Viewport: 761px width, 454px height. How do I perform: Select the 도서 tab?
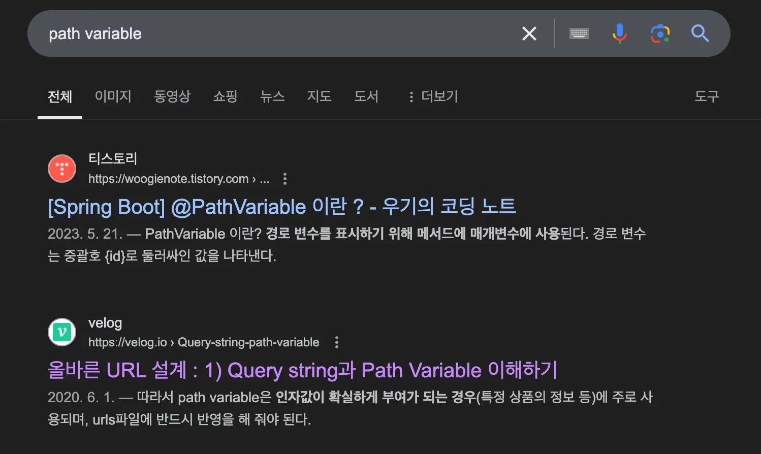pos(366,96)
